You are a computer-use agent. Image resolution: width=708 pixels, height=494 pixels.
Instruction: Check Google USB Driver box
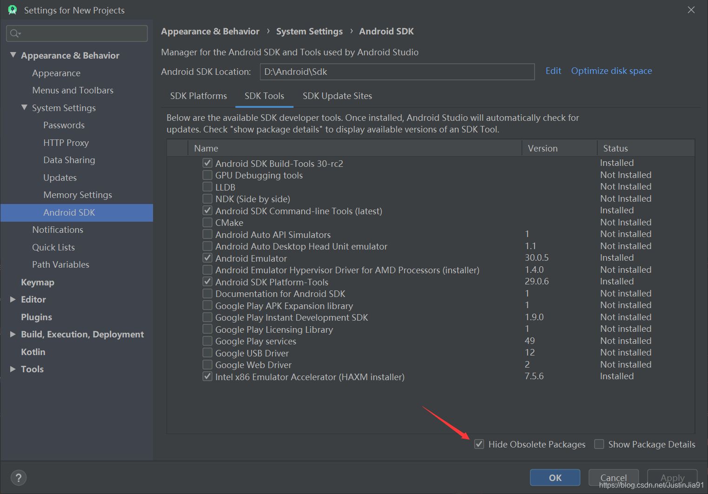click(207, 353)
